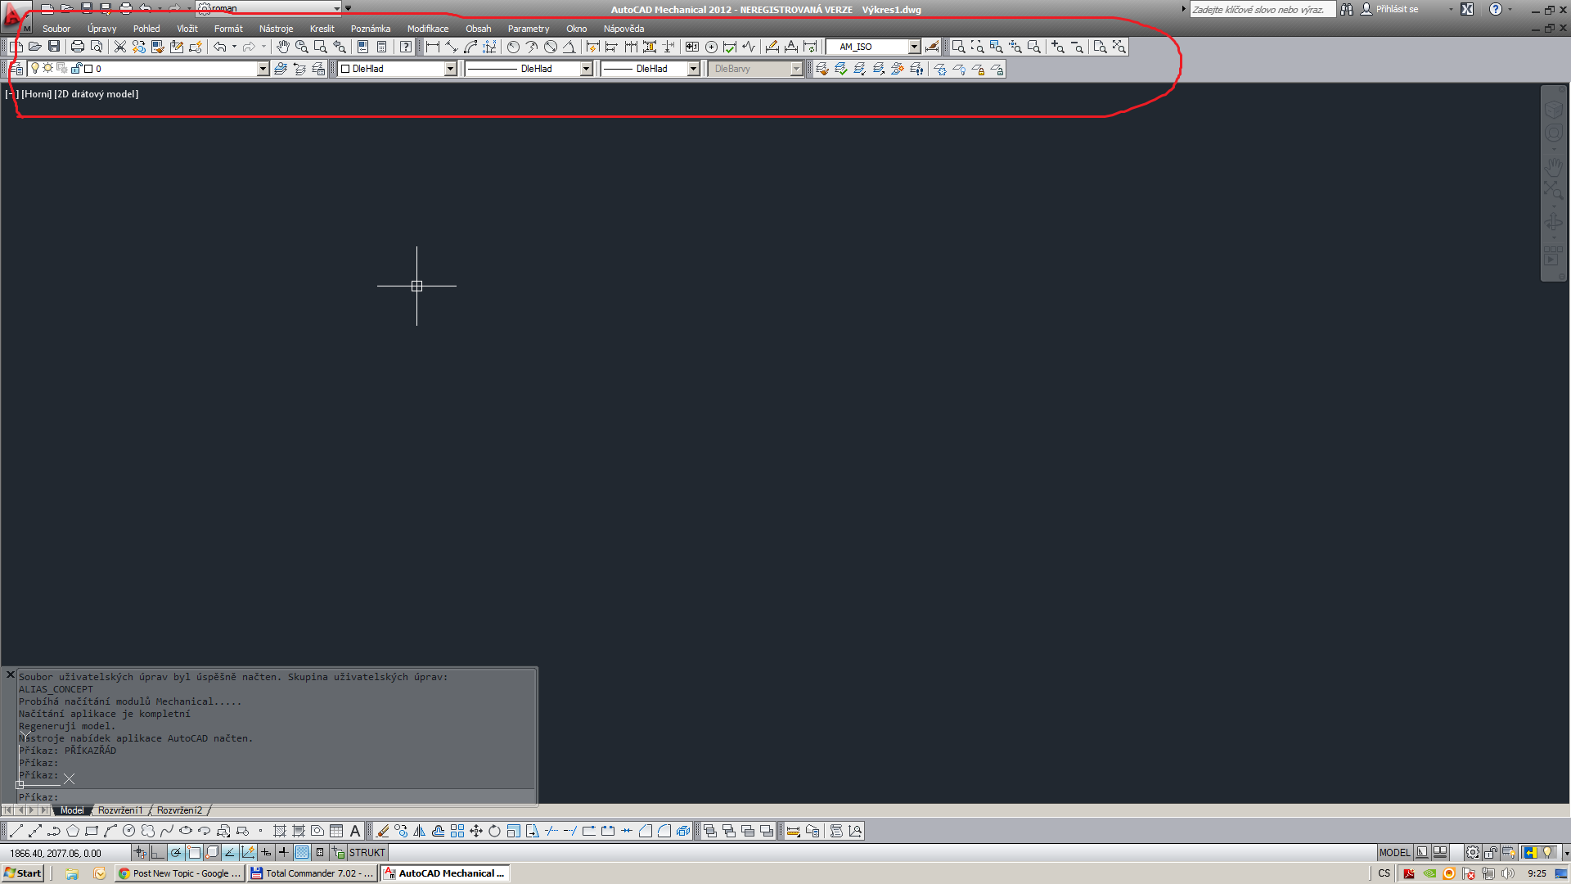Click the Zoom In plus magnifier icon

[x=1058, y=47]
